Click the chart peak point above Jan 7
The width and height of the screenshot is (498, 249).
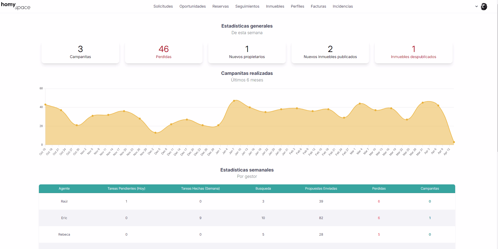tap(234, 101)
